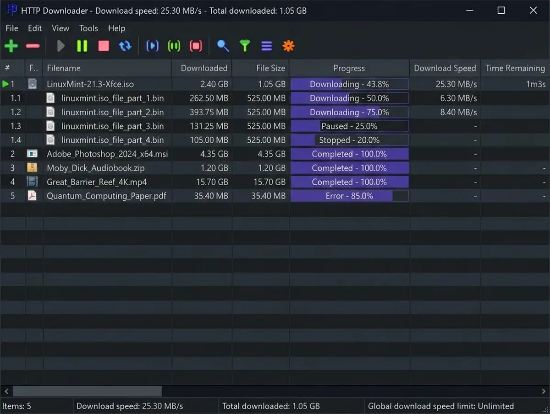Click Items: 5 in the status bar

16,406
